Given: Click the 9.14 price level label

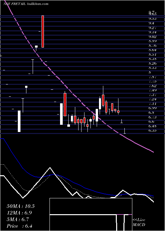Looking at the screenshot, I should pyautogui.click(x=152, y=32).
